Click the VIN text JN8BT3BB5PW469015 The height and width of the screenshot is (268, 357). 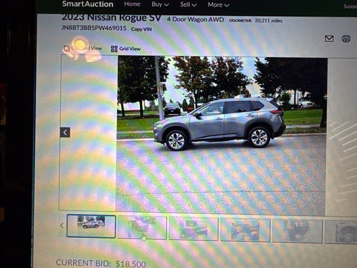pyautogui.click(x=94, y=28)
